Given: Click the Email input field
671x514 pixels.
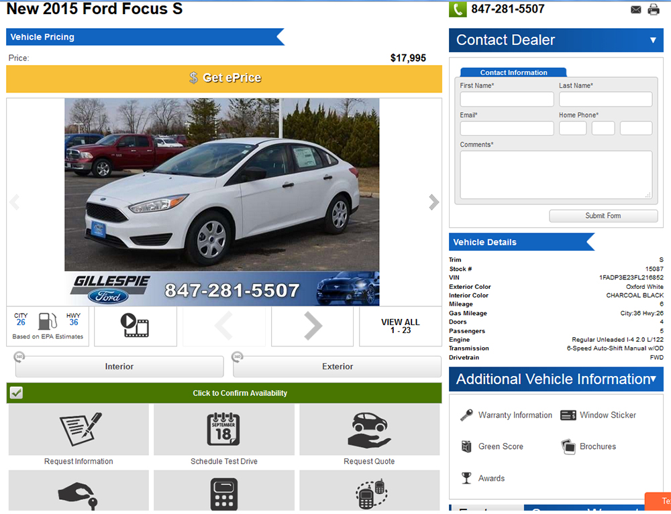Looking at the screenshot, I should click(507, 128).
